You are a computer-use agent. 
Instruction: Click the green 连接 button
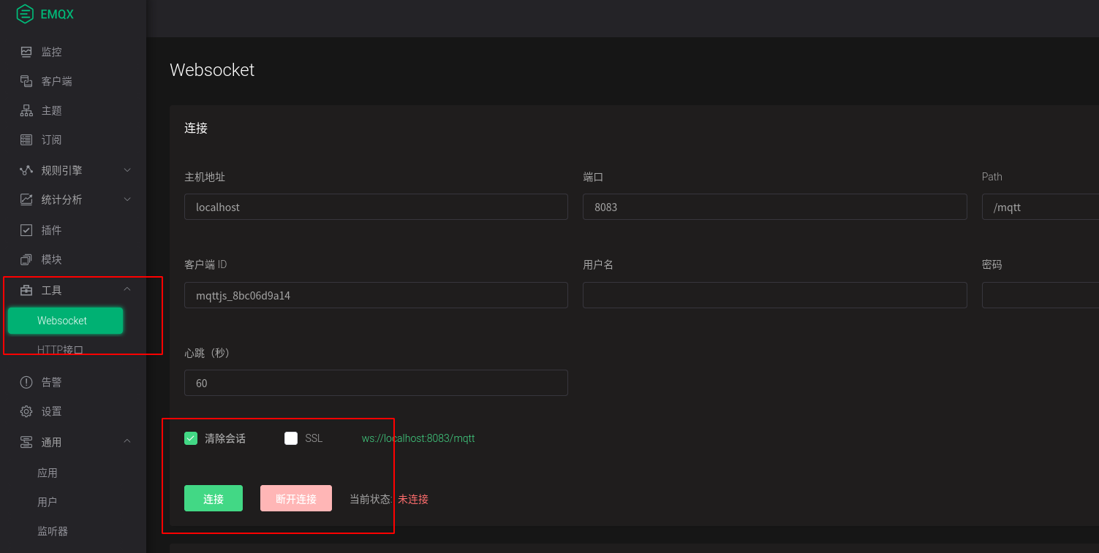[x=214, y=498]
